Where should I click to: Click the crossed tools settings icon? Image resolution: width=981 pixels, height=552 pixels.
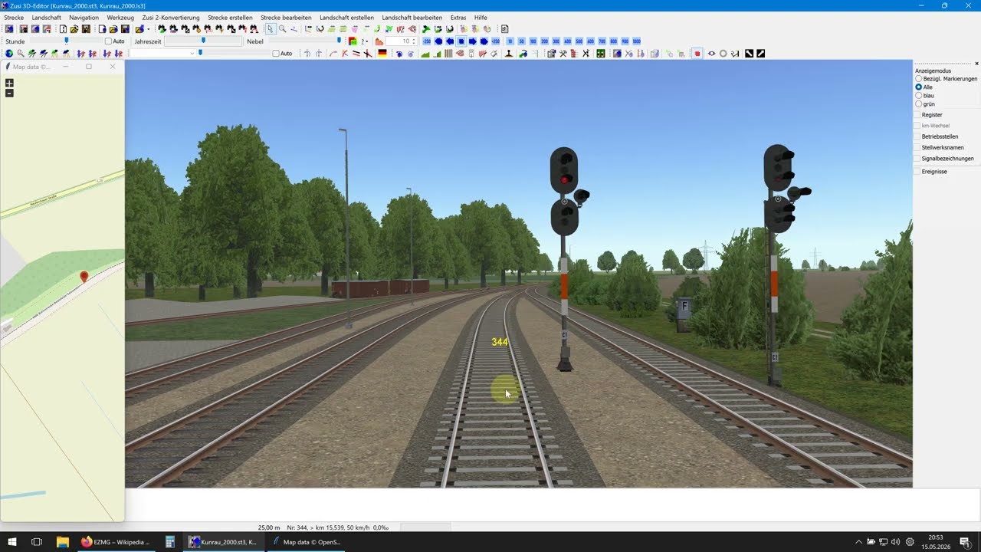563,54
